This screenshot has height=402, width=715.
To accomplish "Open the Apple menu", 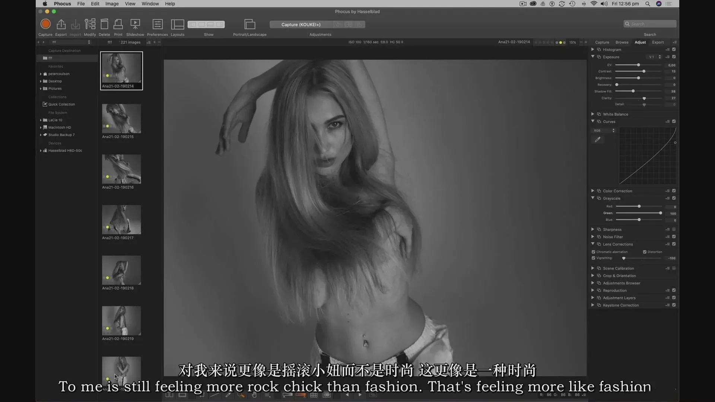I will point(45,4).
